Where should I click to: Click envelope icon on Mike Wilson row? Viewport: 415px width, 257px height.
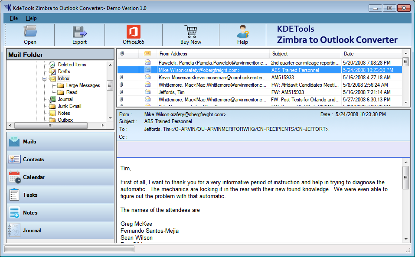click(x=147, y=70)
